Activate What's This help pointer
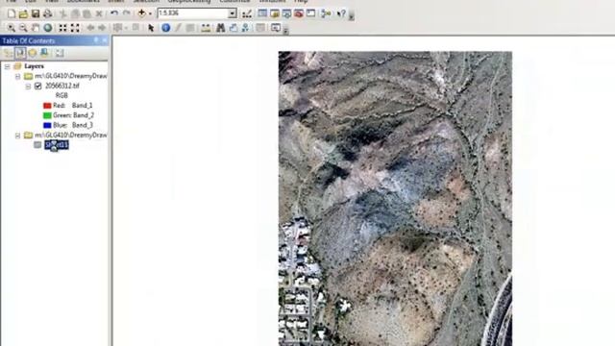 tap(341, 13)
